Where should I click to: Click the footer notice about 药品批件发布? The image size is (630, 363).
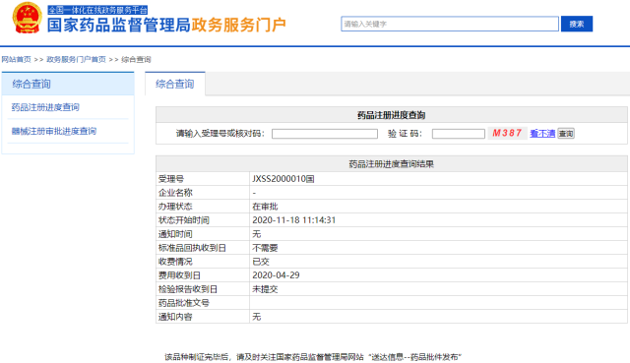coord(313,357)
